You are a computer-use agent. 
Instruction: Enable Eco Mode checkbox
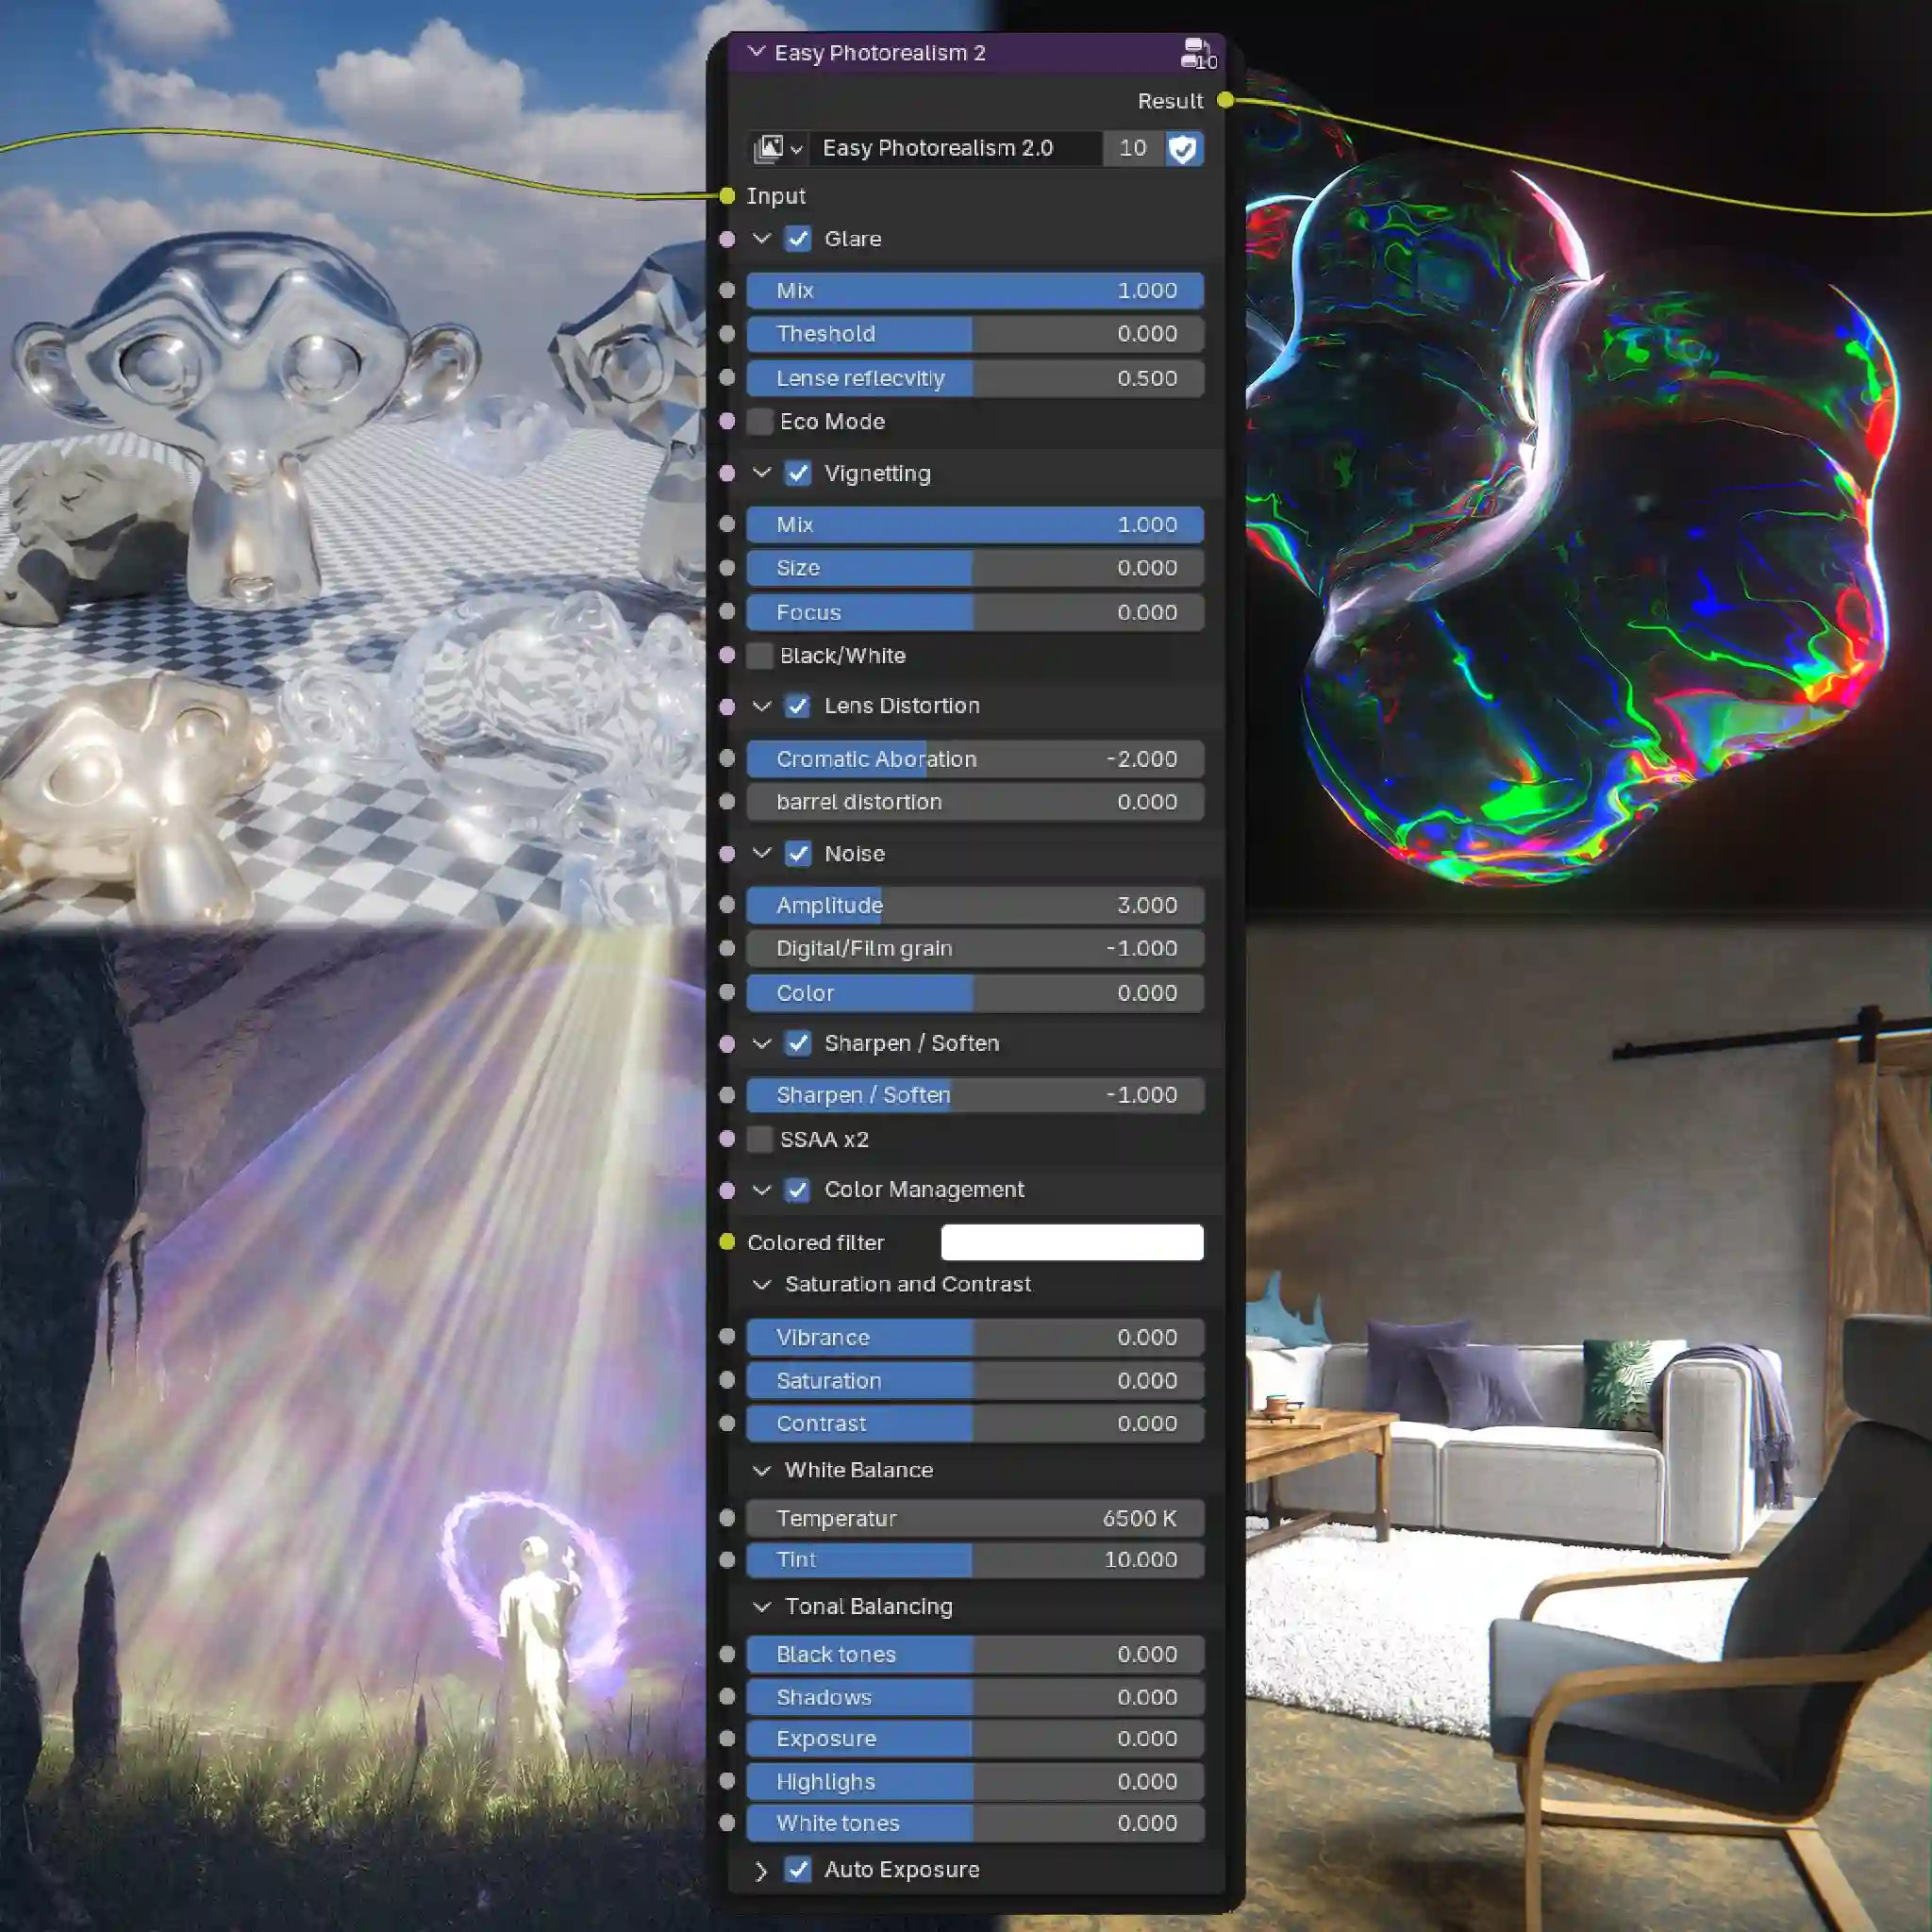click(x=760, y=422)
